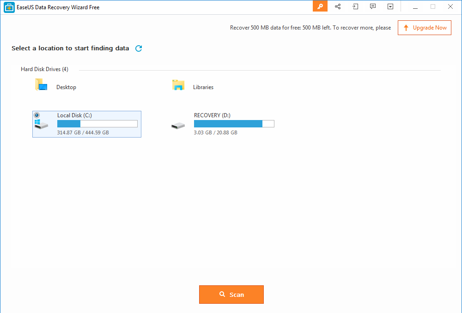Screen dimensions: 462x313
Task: Open the share icon in title bar
Action: pyautogui.click(x=338, y=6)
